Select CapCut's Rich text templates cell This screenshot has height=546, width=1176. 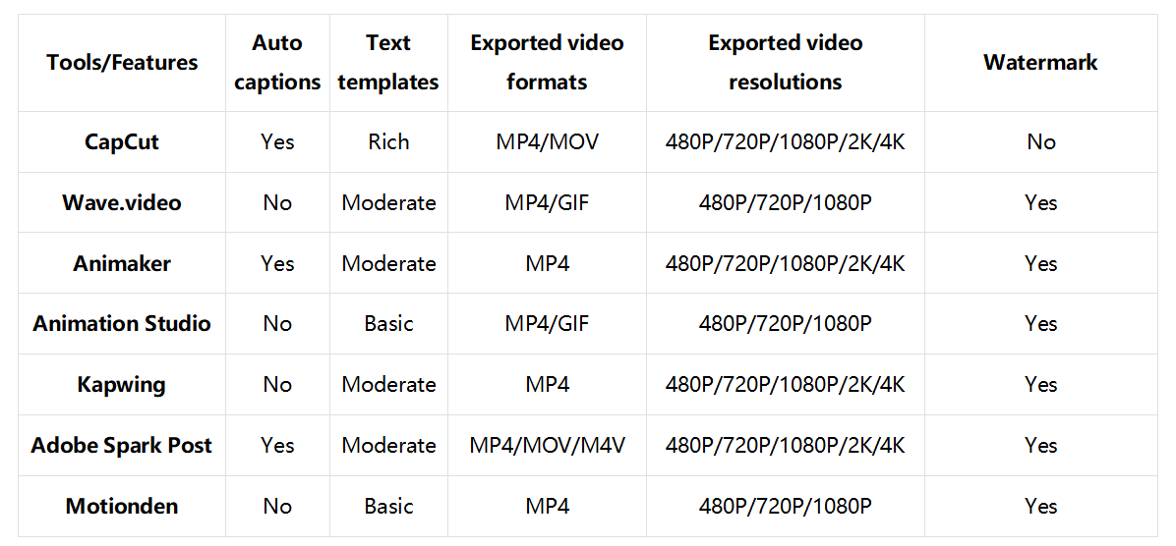(x=388, y=142)
